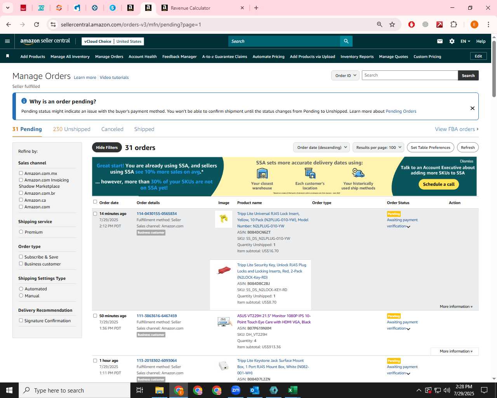Check the Amazon.ca sales channel

coord(21,200)
